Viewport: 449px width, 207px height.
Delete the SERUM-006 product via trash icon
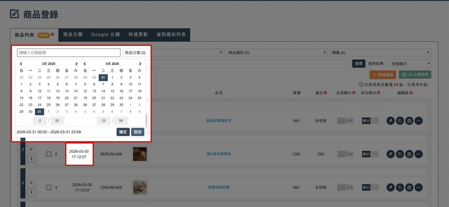click(409, 154)
